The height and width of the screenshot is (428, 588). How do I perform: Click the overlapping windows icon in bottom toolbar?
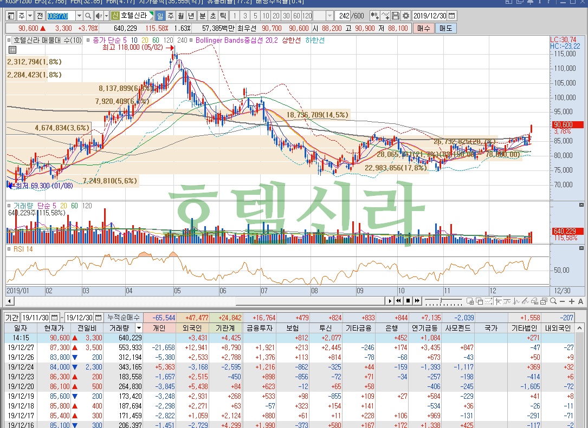click(479, 301)
